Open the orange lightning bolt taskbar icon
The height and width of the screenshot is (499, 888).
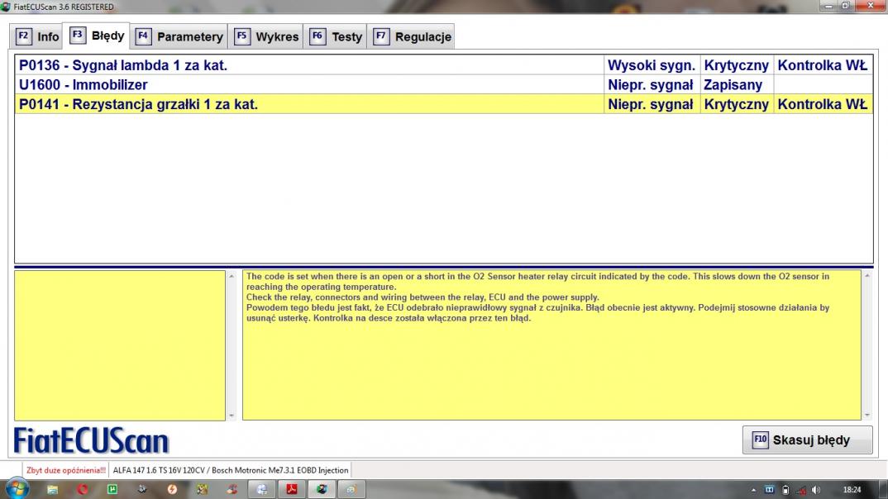pyautogui.click(x=172, y=489)
